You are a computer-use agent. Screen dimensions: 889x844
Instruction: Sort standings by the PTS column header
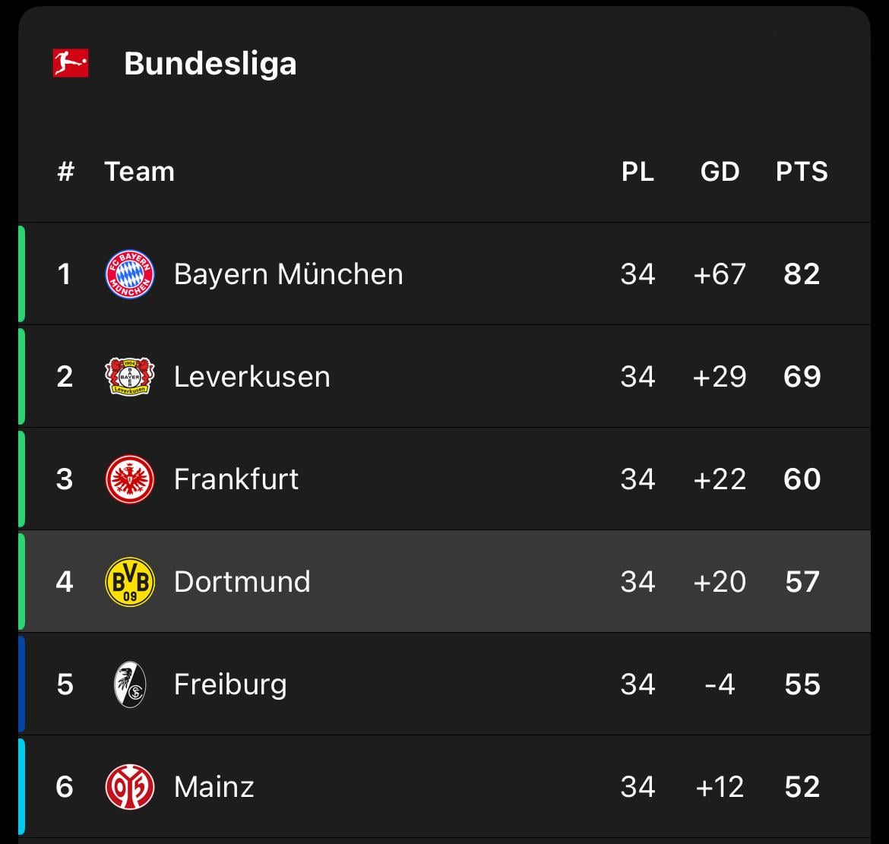click(802, 172)
